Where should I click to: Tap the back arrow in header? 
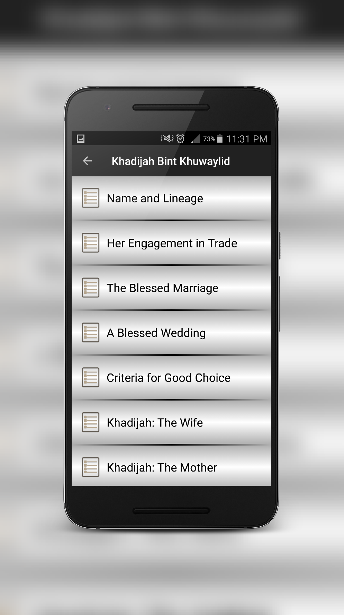pyautogui.click(x=87, y=161)
